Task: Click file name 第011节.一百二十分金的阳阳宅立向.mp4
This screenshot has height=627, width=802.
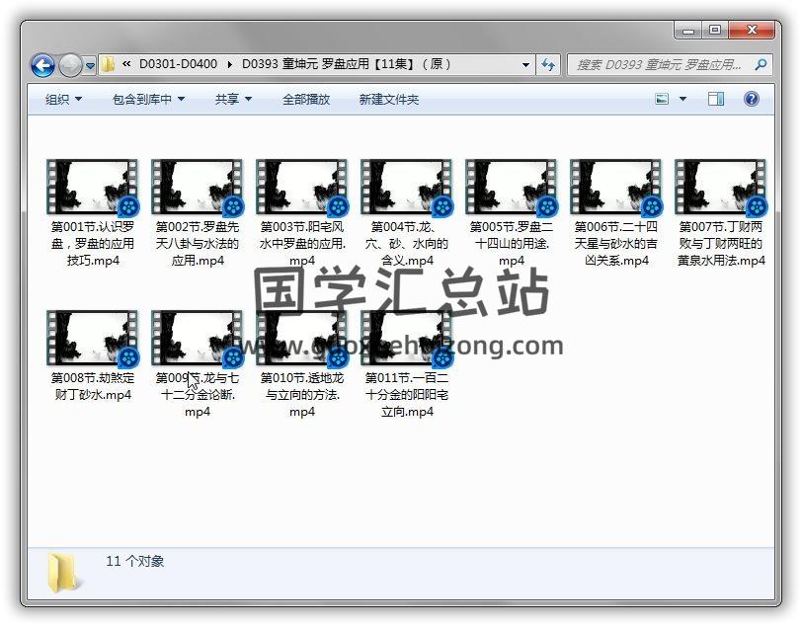Action: (x=407, y=394)
